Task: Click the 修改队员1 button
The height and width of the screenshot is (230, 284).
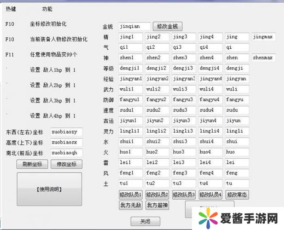Action: point(131,195)
